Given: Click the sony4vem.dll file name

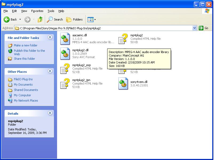Looking at the screenshot, I should [139, 82].
